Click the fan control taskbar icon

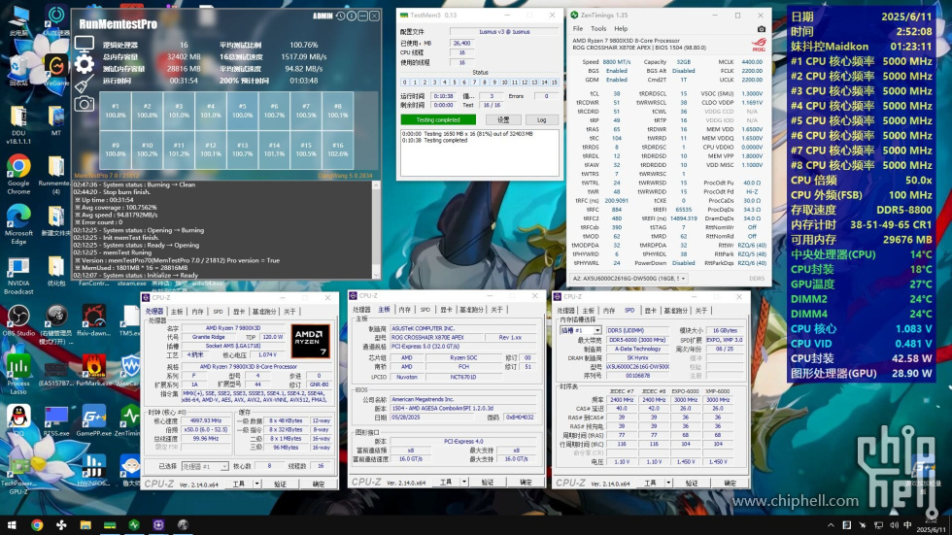tap(61, 524)
